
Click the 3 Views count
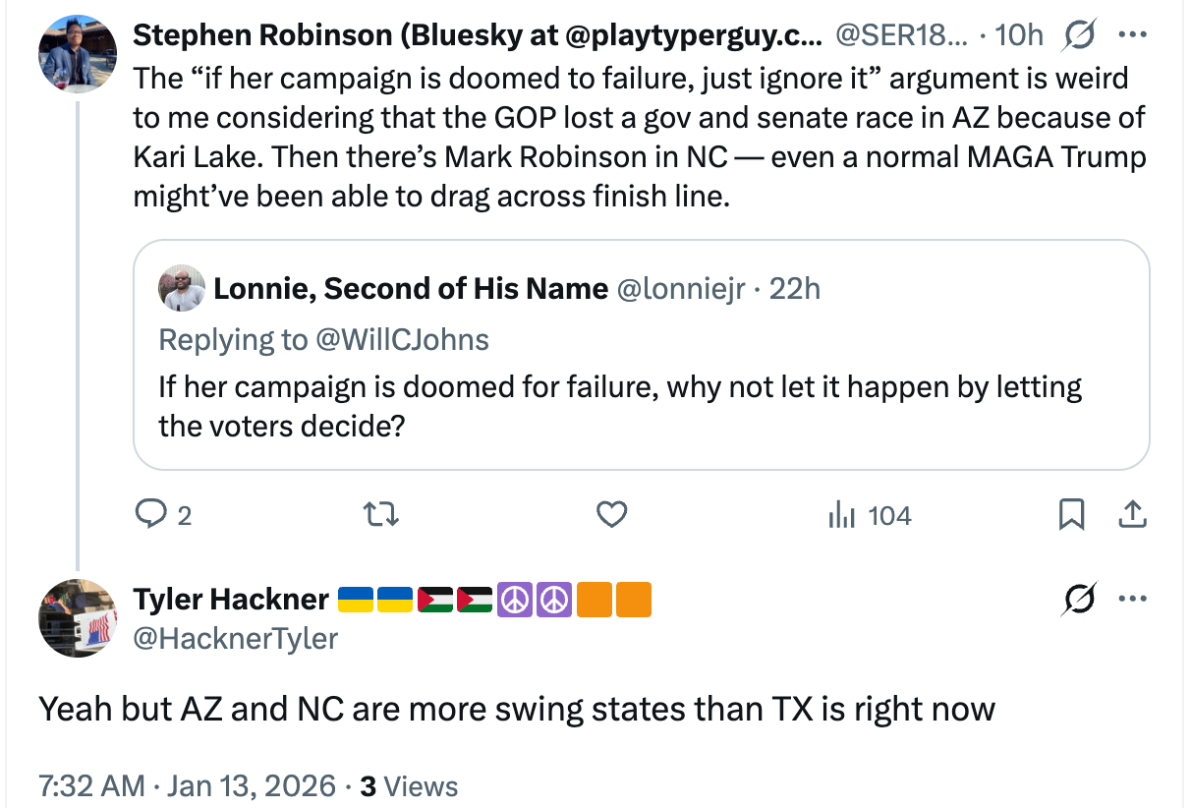409,786
